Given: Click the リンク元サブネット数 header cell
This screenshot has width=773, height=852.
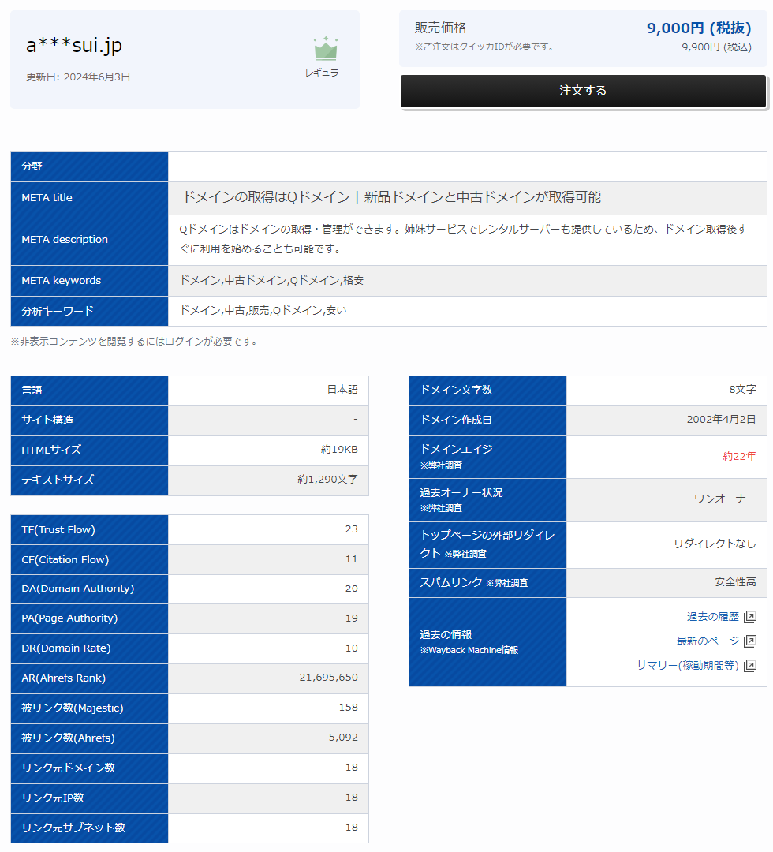Looking at the screenshot, I should [90, 828].
